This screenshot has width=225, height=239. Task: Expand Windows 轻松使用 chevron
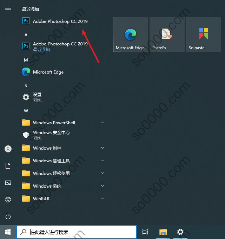pyautogui.click(x=102, y=173)
